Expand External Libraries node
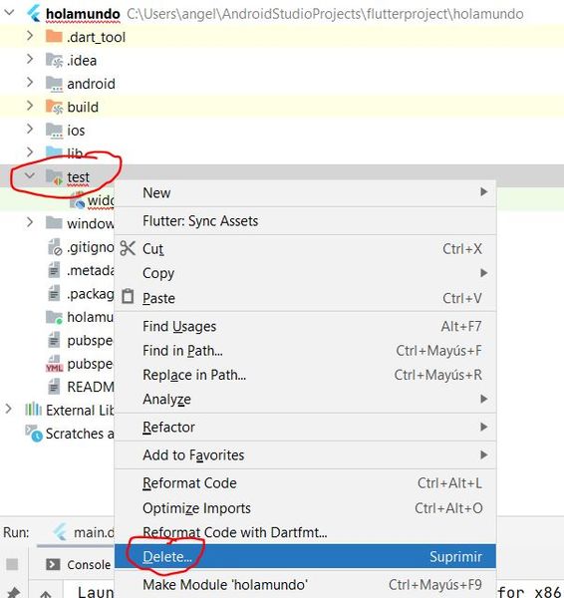The image size is (564, 598). 8,410
